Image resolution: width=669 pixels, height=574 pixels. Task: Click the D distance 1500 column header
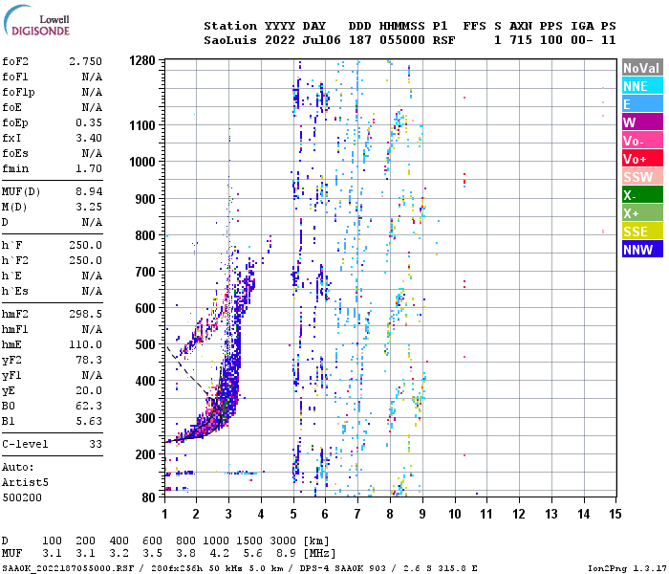[x=248, y=541]
